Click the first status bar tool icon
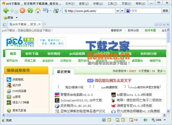Screen dimensions: 172x125 104,120
